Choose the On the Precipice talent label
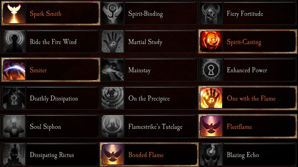This screenshot has width=298, height=167. coord(149,99)
